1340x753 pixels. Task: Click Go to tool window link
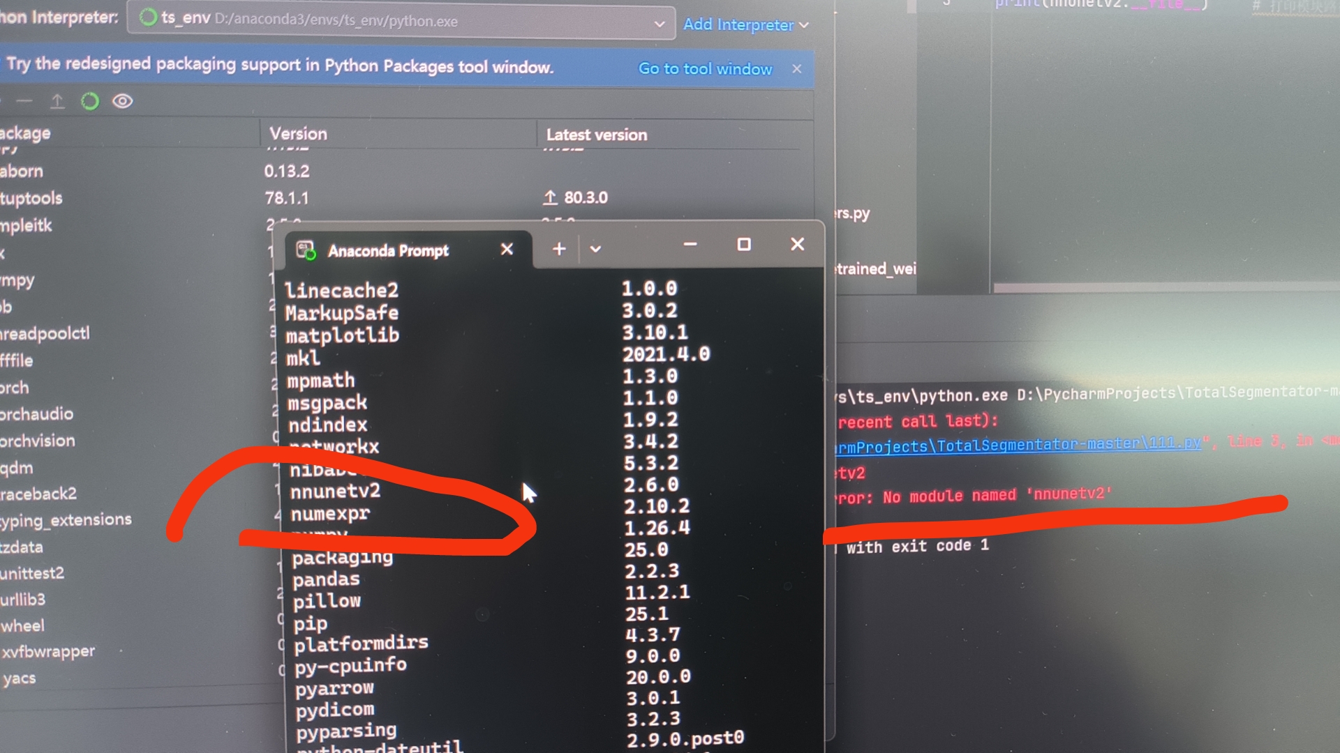(x=705, y=69)
